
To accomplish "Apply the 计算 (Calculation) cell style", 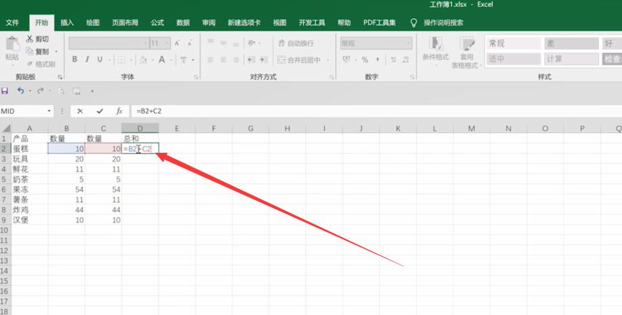I will pos(571,59).
